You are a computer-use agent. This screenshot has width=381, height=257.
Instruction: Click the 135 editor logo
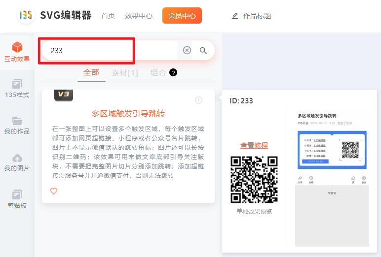tap(26, 15)
